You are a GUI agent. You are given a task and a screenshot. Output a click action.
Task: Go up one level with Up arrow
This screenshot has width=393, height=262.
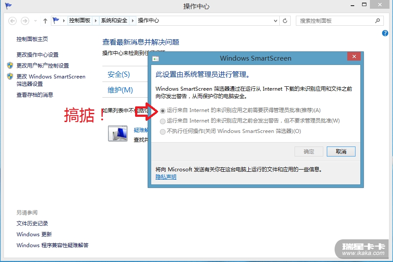pos(45,21)
